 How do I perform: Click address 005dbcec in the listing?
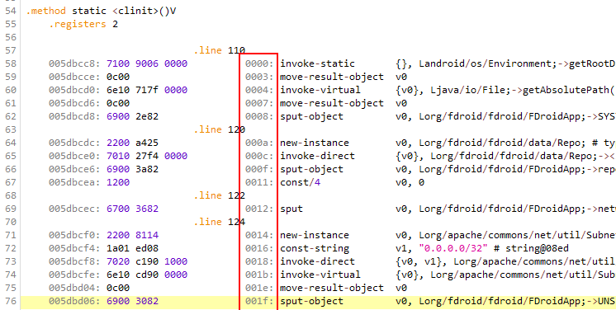[74, 209]
